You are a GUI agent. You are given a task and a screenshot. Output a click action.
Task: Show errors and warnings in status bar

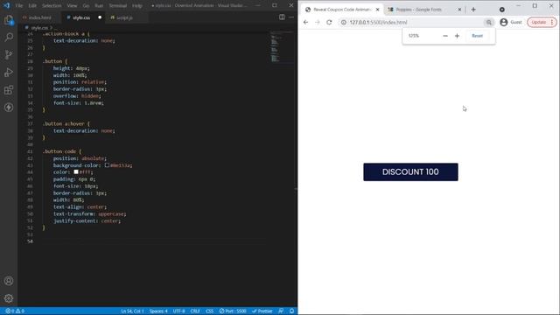point(15,311)
